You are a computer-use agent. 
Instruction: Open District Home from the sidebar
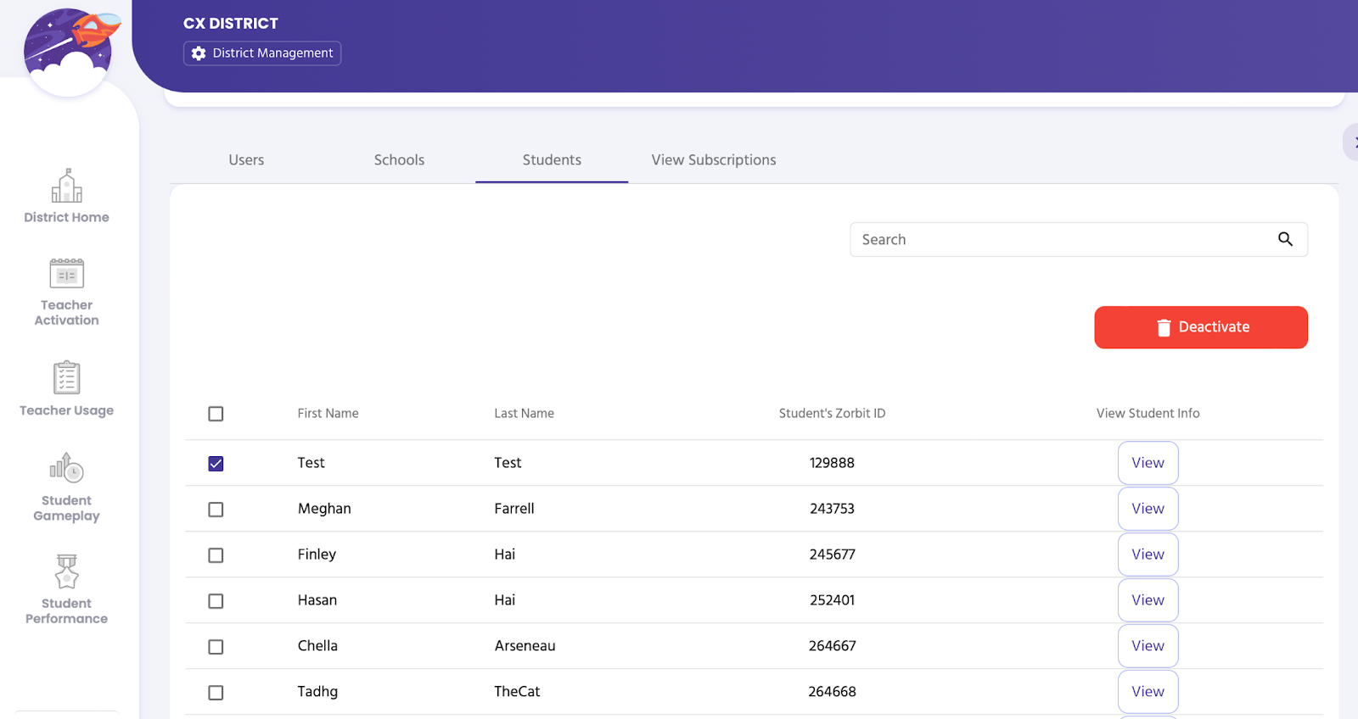click(x=66, y=196)
